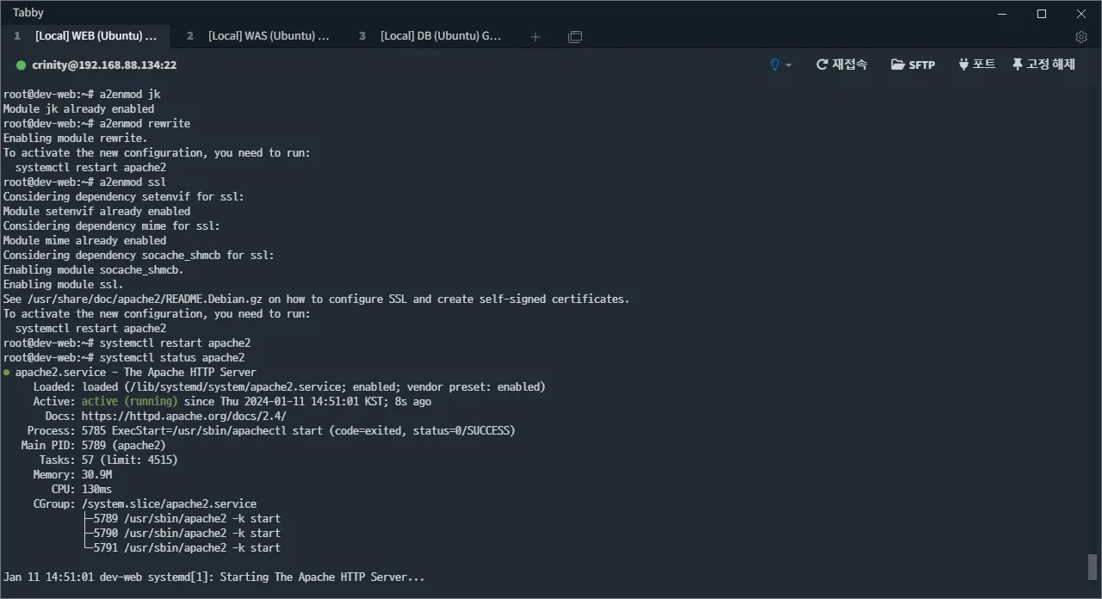Open the 포트 port forwarding panel
Image resolution: width=1102 pixels, height=599 pixels.
pyautogui.click(x=976, y=65)
